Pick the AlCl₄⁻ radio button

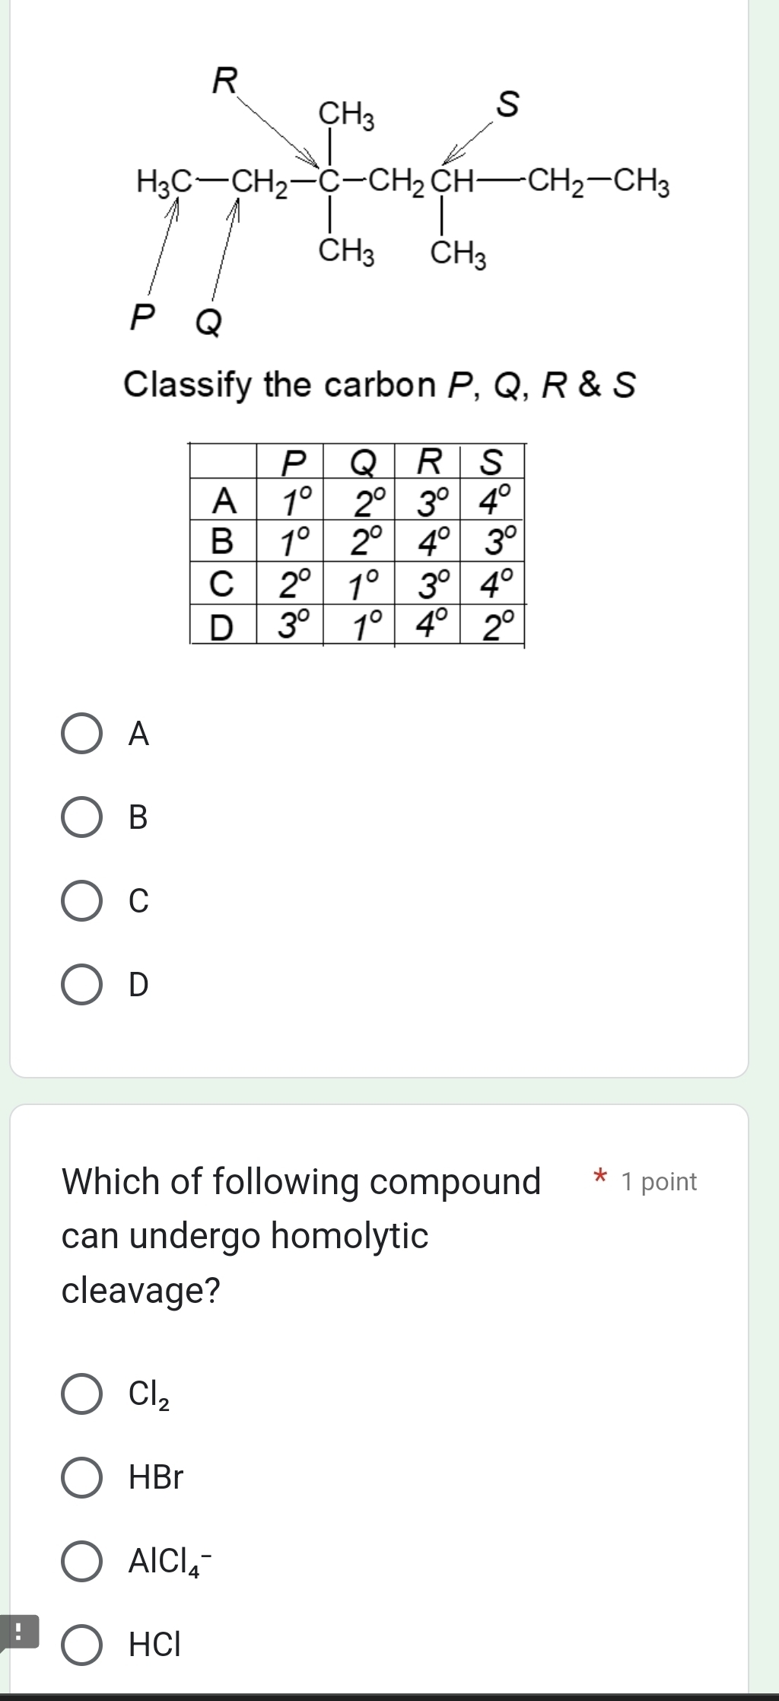tap(81, 1562)
